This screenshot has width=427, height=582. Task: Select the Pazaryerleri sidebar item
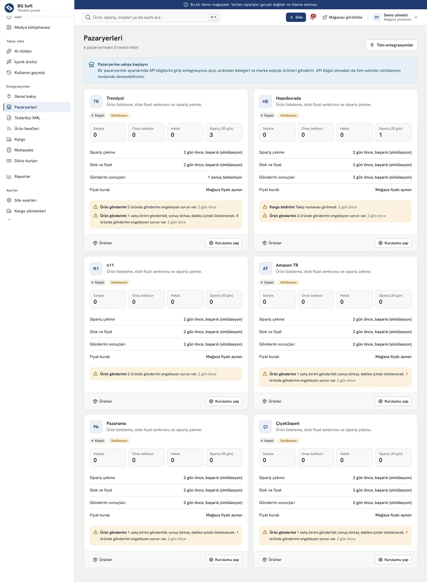coord(37,107)
